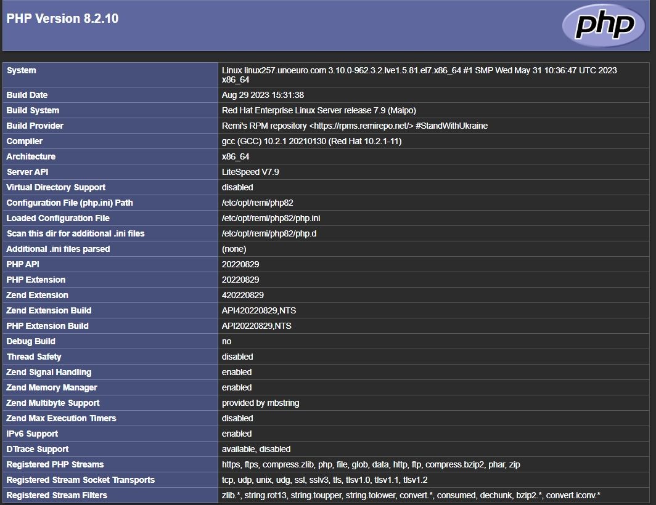Select the Loaded Configuration File label
656x505 pixels.
tap(58, 218)
